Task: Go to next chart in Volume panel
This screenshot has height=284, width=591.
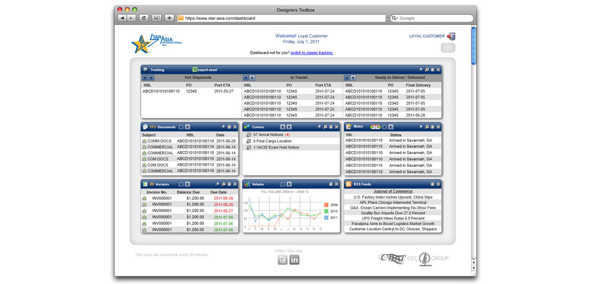Action: (x=289, y=184)
